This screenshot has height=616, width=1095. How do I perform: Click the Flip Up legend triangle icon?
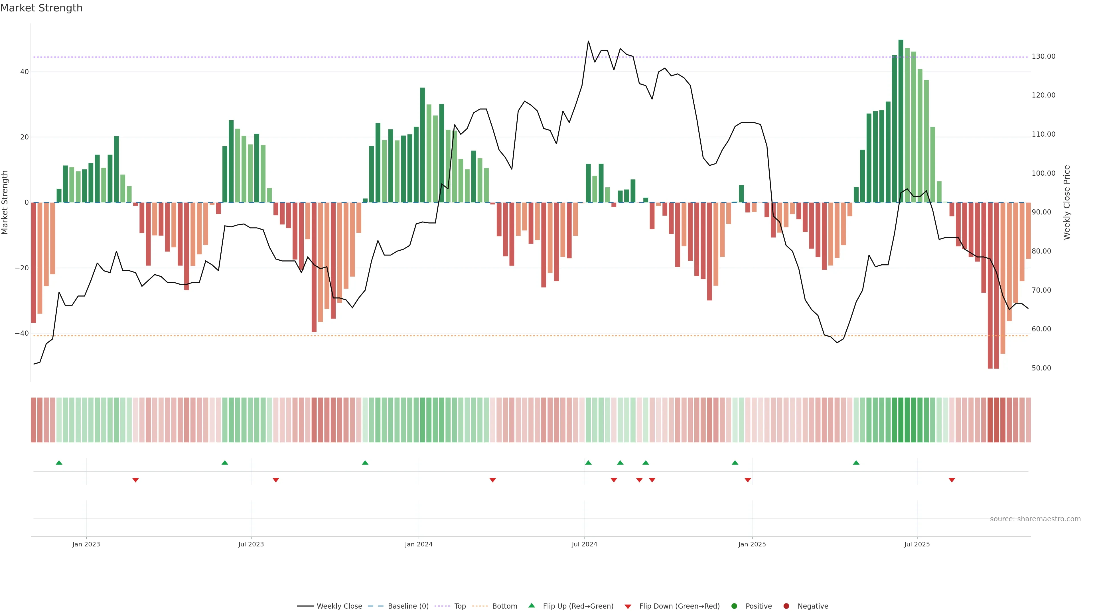(x=531, y=605)
